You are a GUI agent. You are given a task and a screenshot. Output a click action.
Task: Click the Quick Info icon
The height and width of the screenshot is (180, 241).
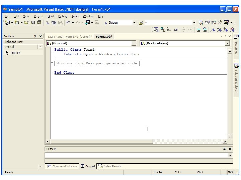tap(169, 30)
